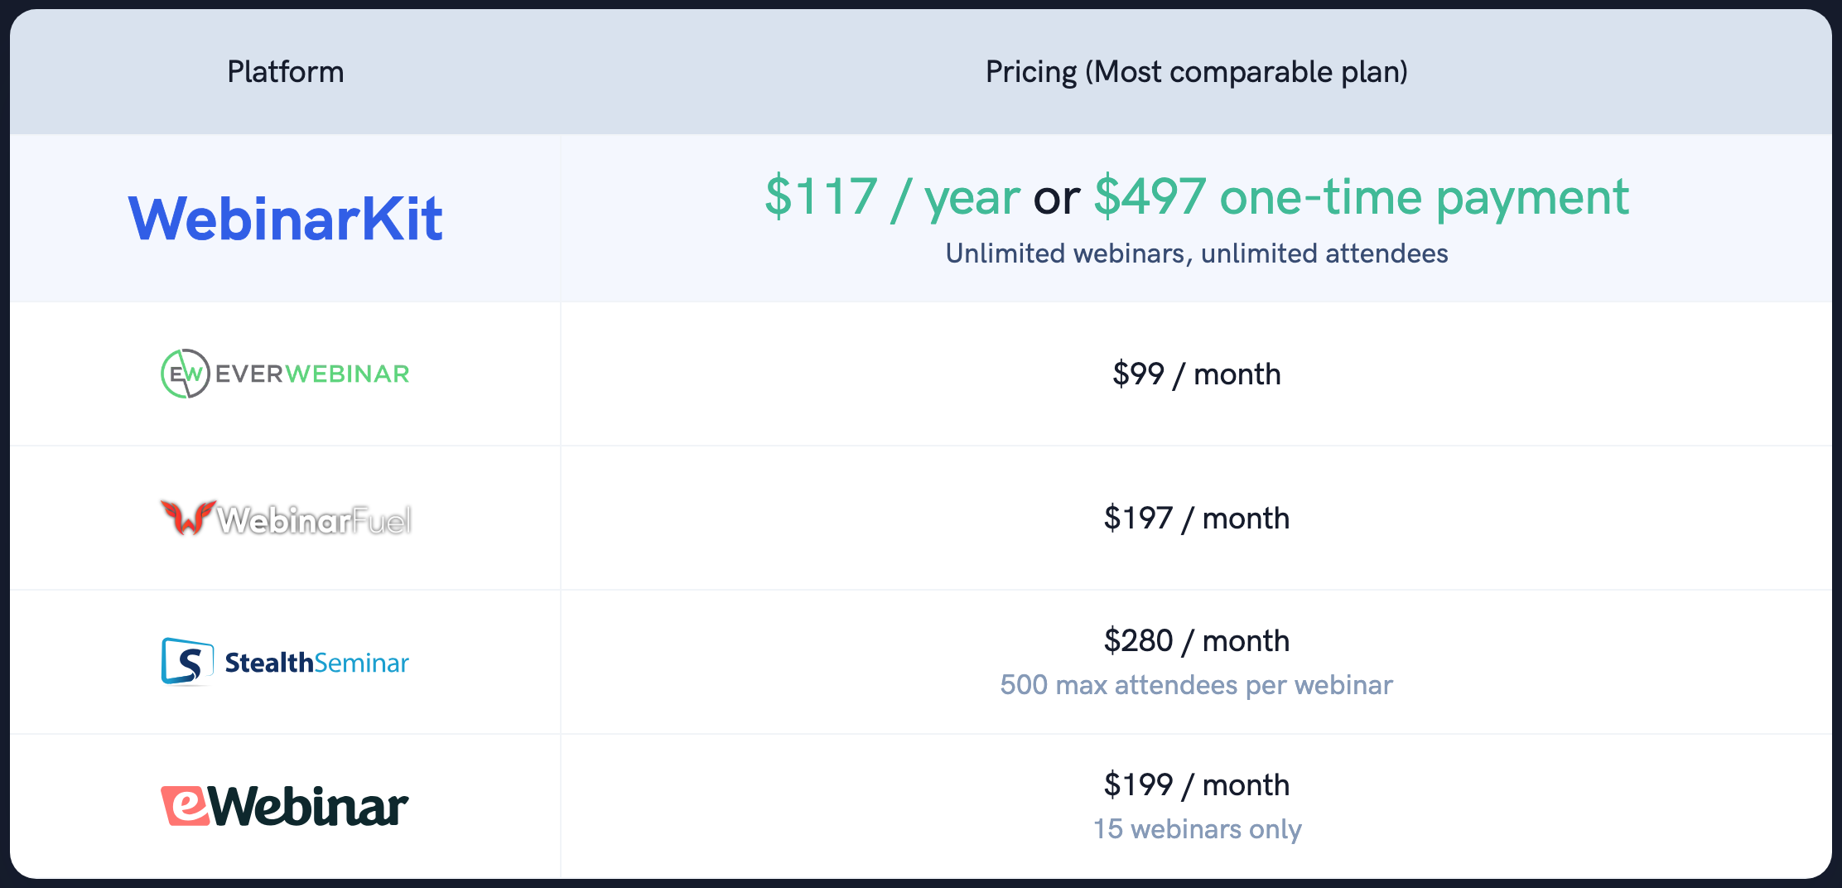Click the WebinarFuel wordmark
The image size is (1842, 888).
[x=315, y=520]
